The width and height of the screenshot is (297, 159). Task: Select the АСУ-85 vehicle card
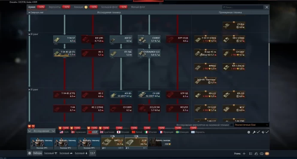click(121, 95)
